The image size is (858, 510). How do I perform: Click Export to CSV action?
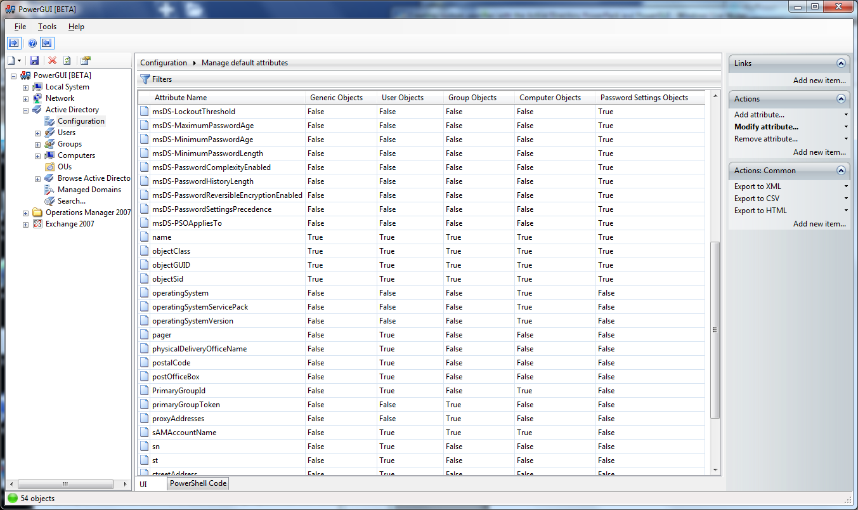coord(757,199)
